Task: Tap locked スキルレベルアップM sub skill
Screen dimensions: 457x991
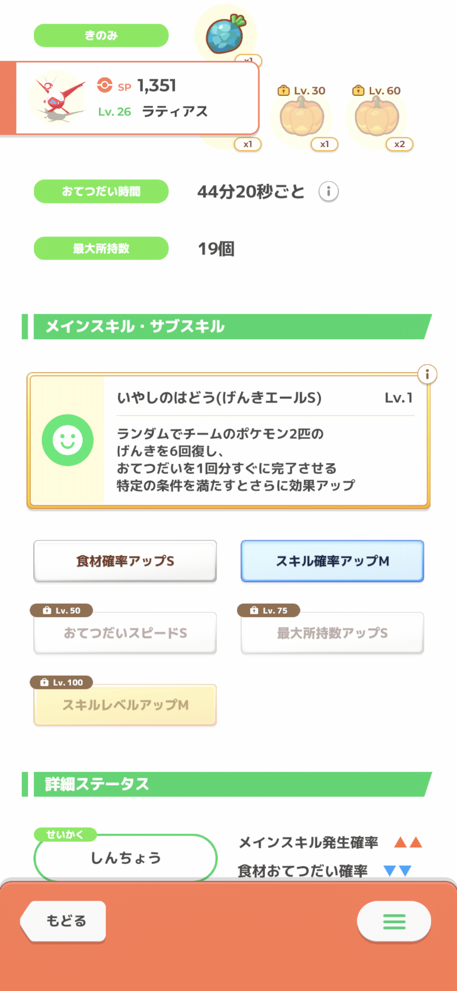Action: [x=125, y=705]
